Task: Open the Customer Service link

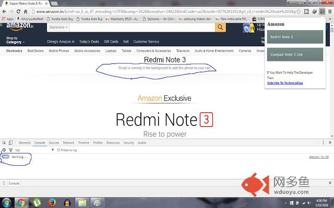Action: pos(146,42)
